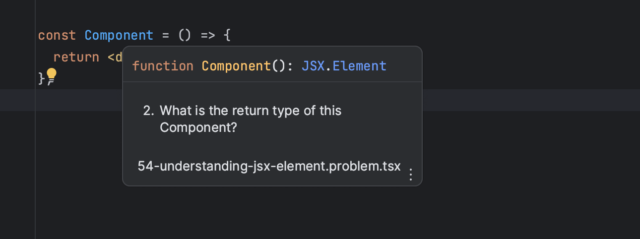640x239 pixels.
Task: Click the question text about return type
Action: coord(251,119)
